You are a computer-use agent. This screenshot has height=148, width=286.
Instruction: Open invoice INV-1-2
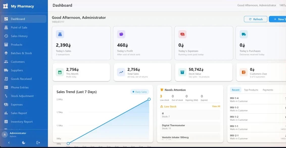coord(258,118)
